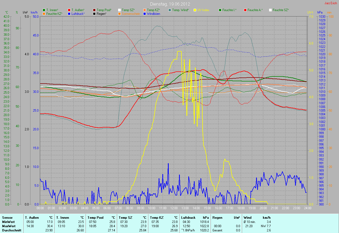The height and width of the screenshot is (233, 339).
Task: Click the dark red Temp Pool legend marker
Action: [x=94, y=10]
